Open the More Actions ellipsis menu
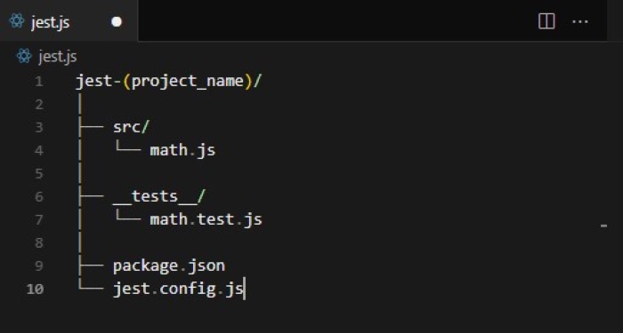Image resolution: width=623 pixels, height=333 pixels. click(579, 21)
